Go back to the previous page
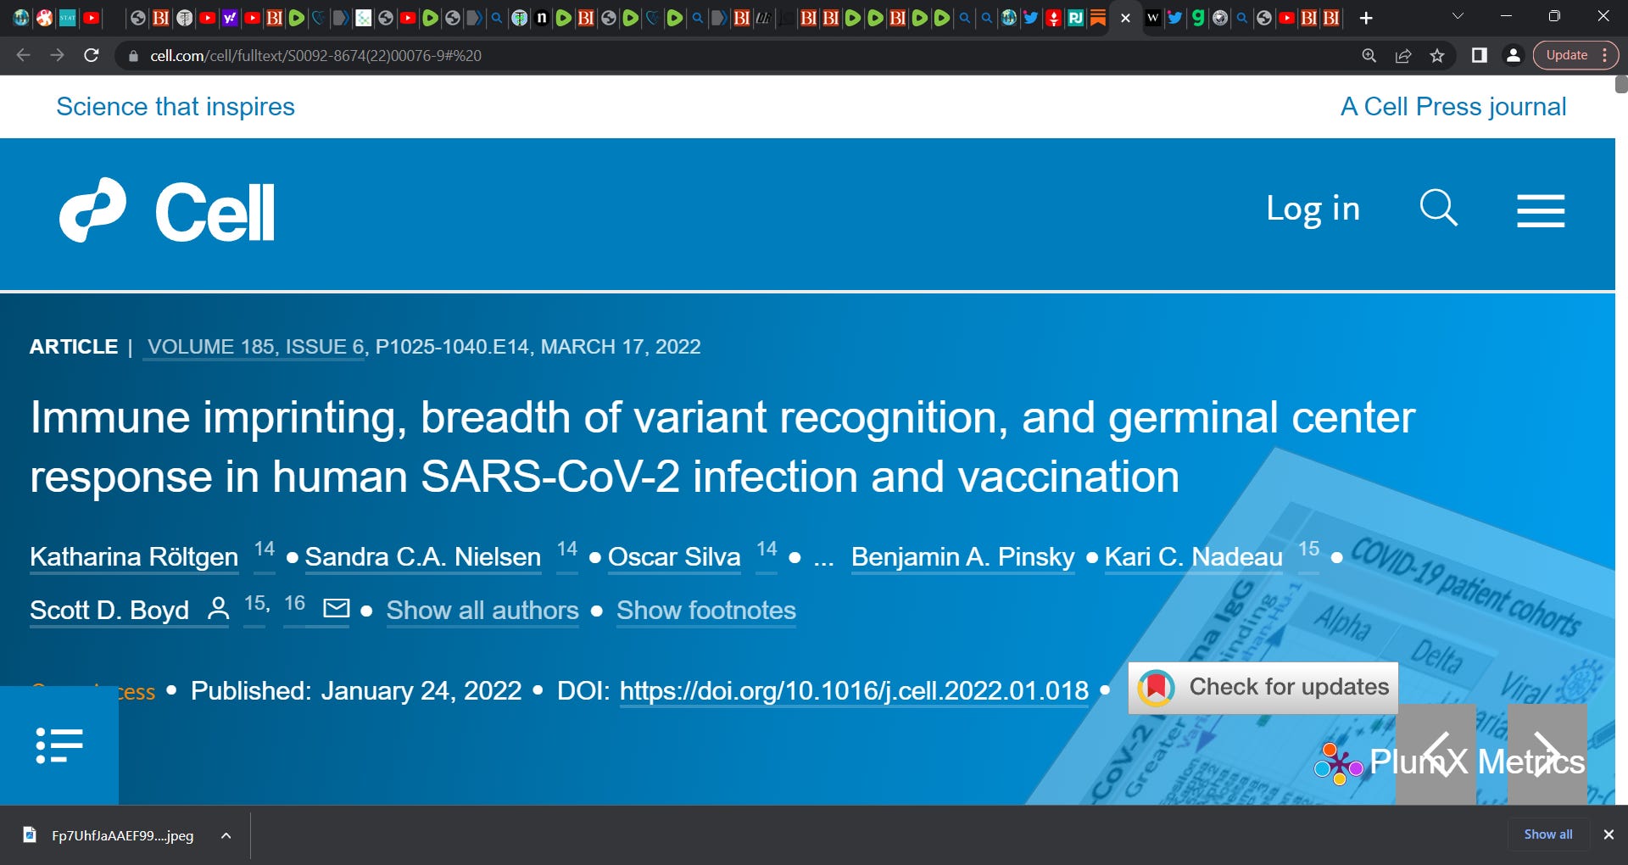 (23, 55)
